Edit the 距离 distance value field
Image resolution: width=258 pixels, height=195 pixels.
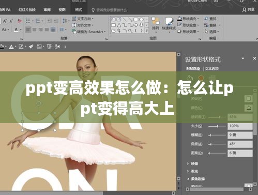[240, 153]
